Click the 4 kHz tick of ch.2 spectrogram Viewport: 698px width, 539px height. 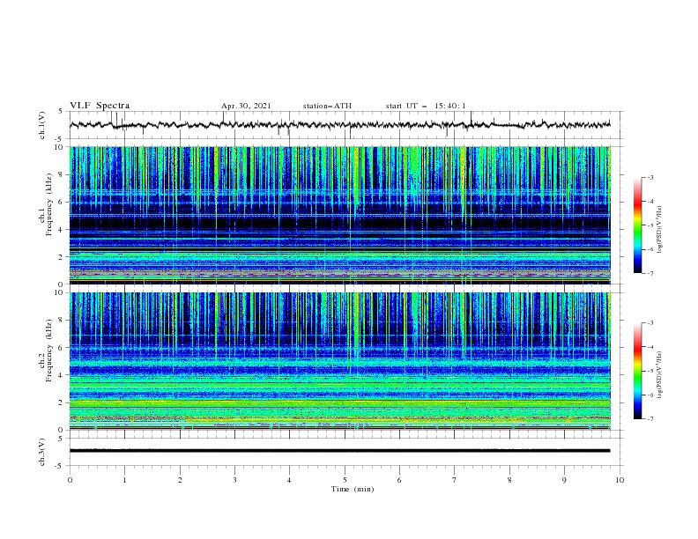61,375
